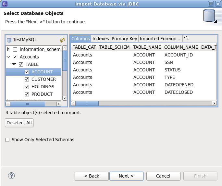Select the PRODUCT table tree item

click(42, 94)
